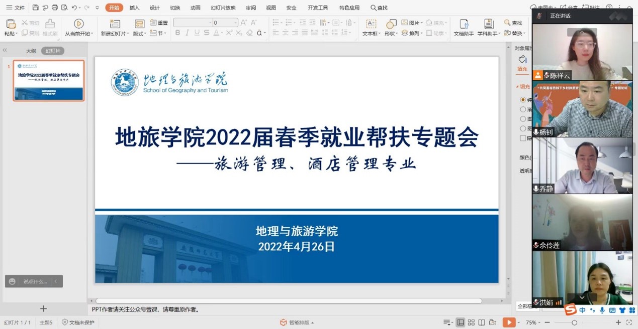
Task: Click the 智能排版 button in status bar
Action: point(297,322)
